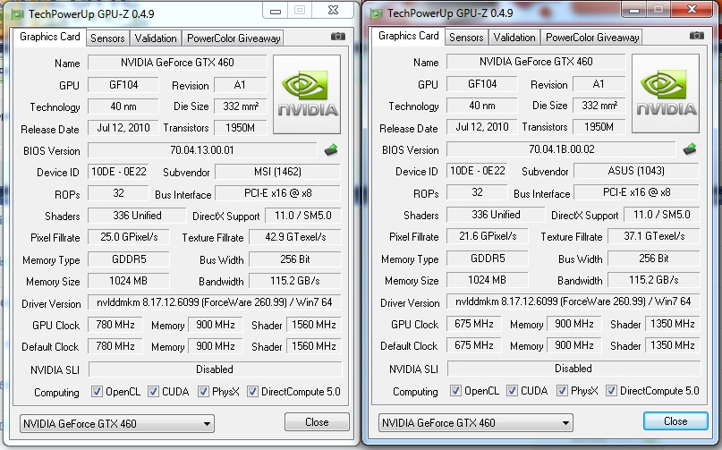This screenshot has height=450, width=722.
Task: Click the Shader clock value 1350 MHz in the GPU Clock row
Action: pos(672,324)
